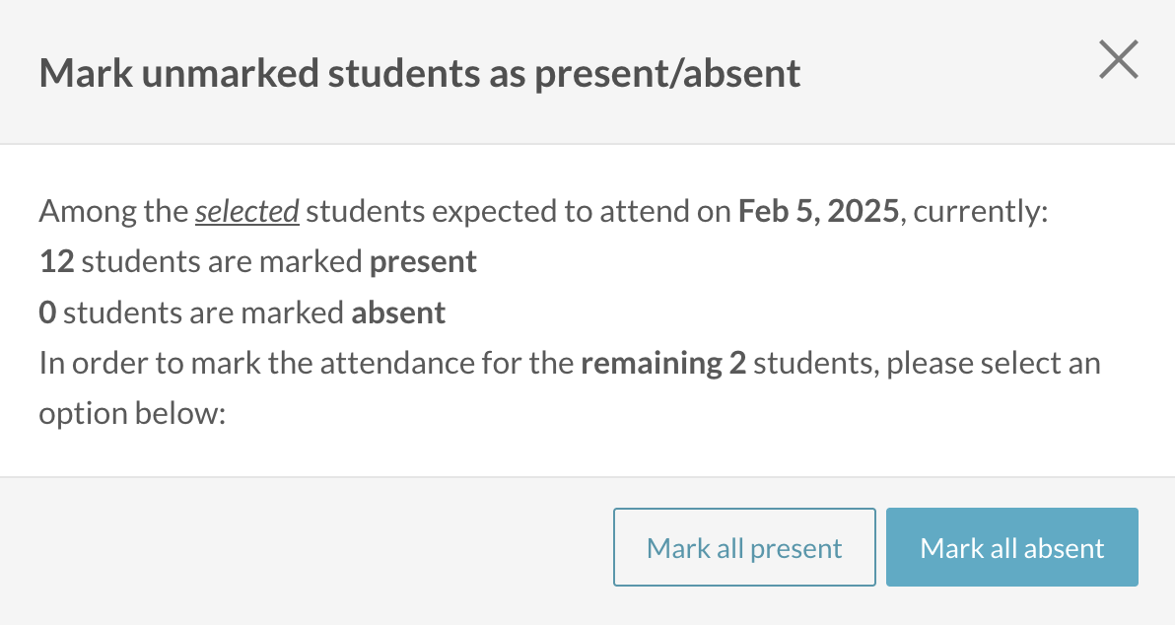Click the bold "remaining 2" text
The image size is (1175, 625).
(x=663, y=364)
